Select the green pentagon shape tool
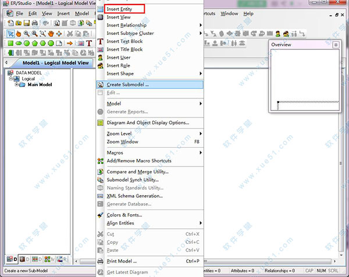The width and height of the screenshot is (349, 277). [x=35, y=43]
